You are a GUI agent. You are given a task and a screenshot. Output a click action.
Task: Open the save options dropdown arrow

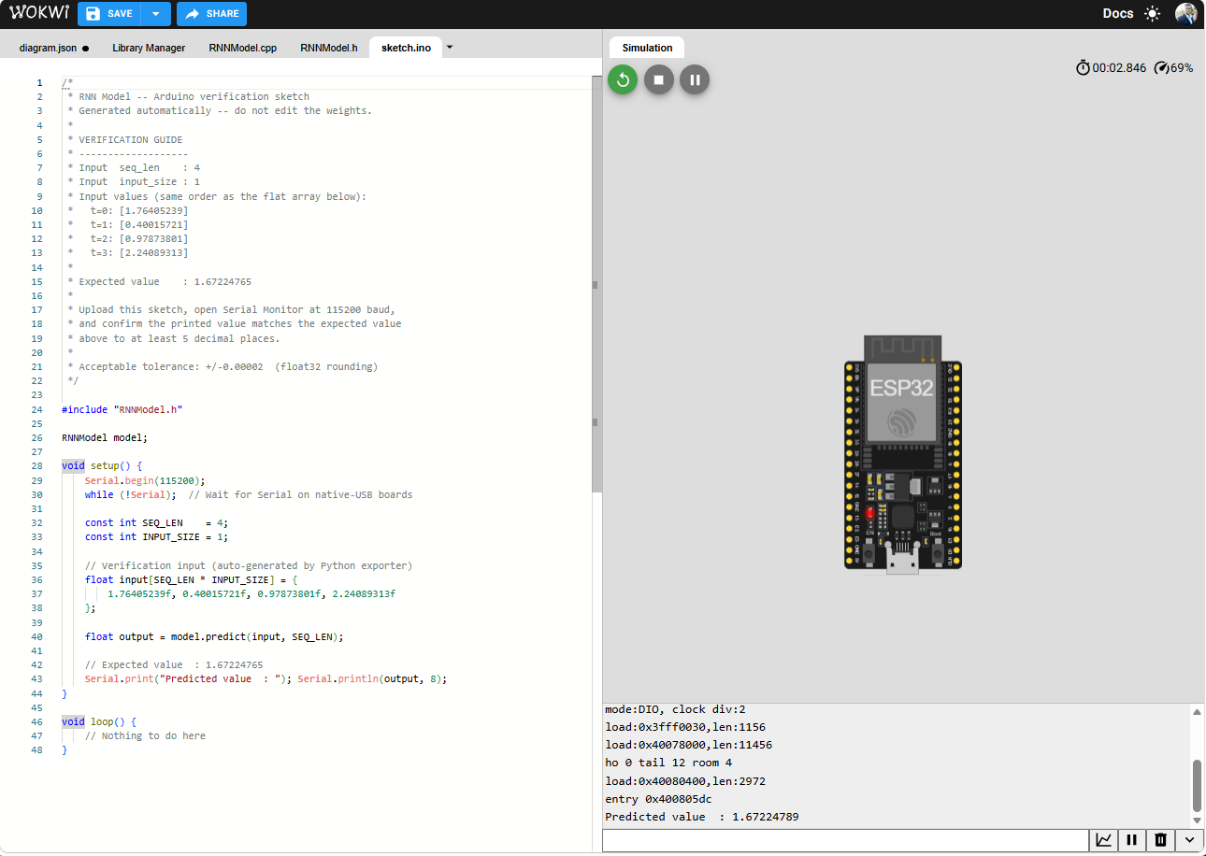(x=156, y=14)
